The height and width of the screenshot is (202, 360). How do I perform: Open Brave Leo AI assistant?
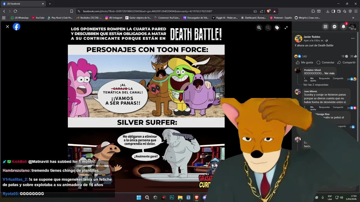[x=345, y=11]
